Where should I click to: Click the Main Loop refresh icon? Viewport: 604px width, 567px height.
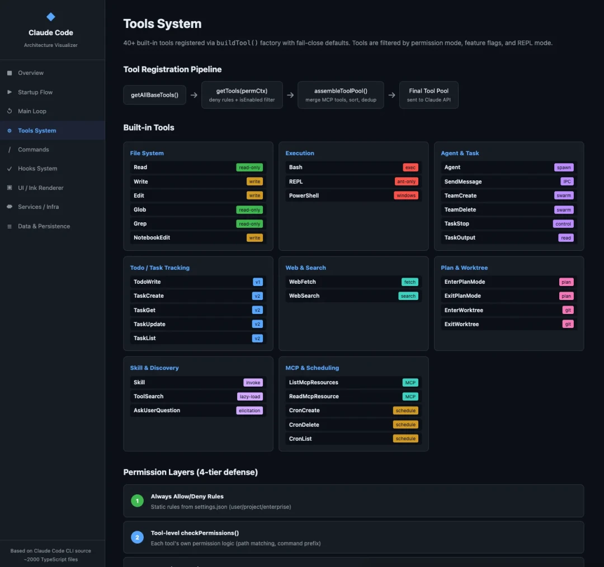click(10, 111)
